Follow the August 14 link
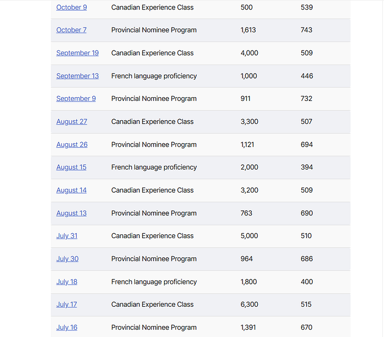The width and height of the screenshot is (384, 337). (x=71, y=190)
